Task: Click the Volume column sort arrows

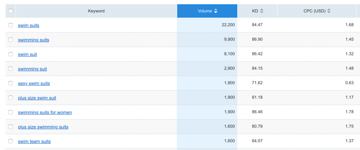Action: pyautogui.click(x=216, y=11)
